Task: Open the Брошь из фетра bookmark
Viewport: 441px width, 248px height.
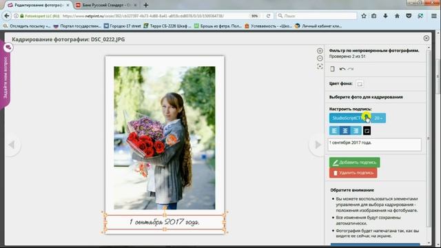Action: pyautogui.click(x=218, y=26)
